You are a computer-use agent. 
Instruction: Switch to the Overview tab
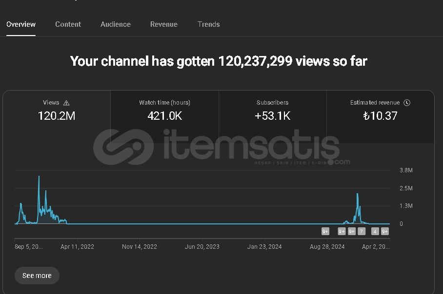click(21, 24)
